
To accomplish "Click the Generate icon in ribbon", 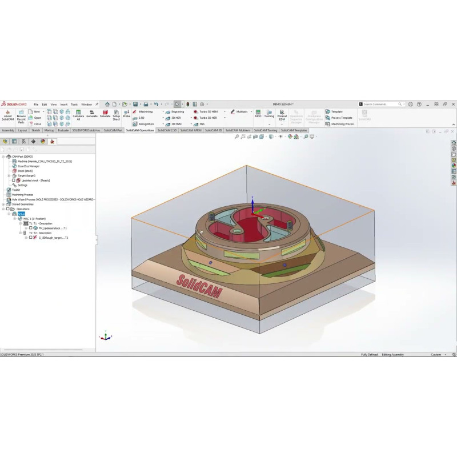I will 92,114.
